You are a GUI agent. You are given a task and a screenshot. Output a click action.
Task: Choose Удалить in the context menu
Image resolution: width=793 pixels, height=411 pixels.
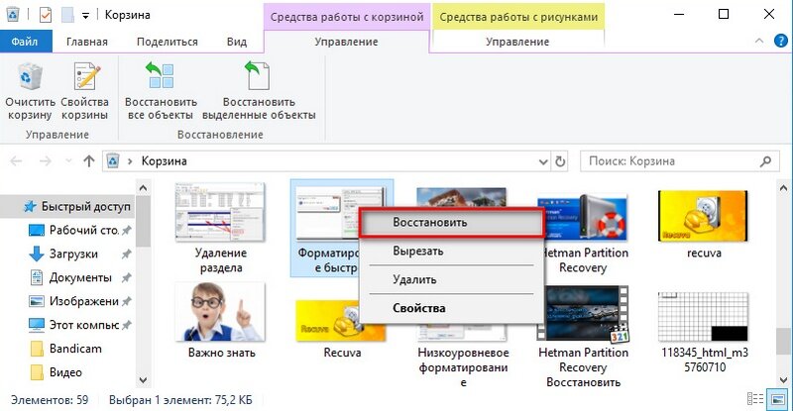pyautogui.click(x=452, y=279)
